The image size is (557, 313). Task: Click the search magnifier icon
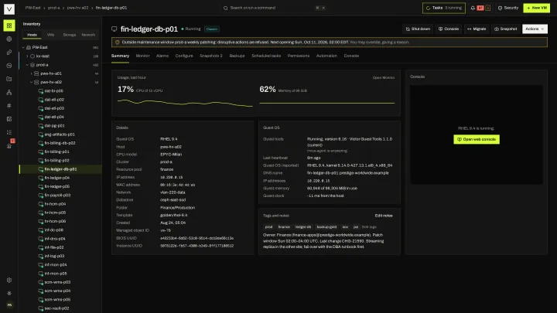(x=226, y=8)
